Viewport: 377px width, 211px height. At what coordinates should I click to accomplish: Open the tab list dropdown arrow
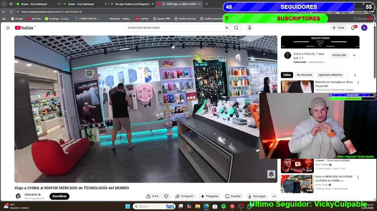4,4
